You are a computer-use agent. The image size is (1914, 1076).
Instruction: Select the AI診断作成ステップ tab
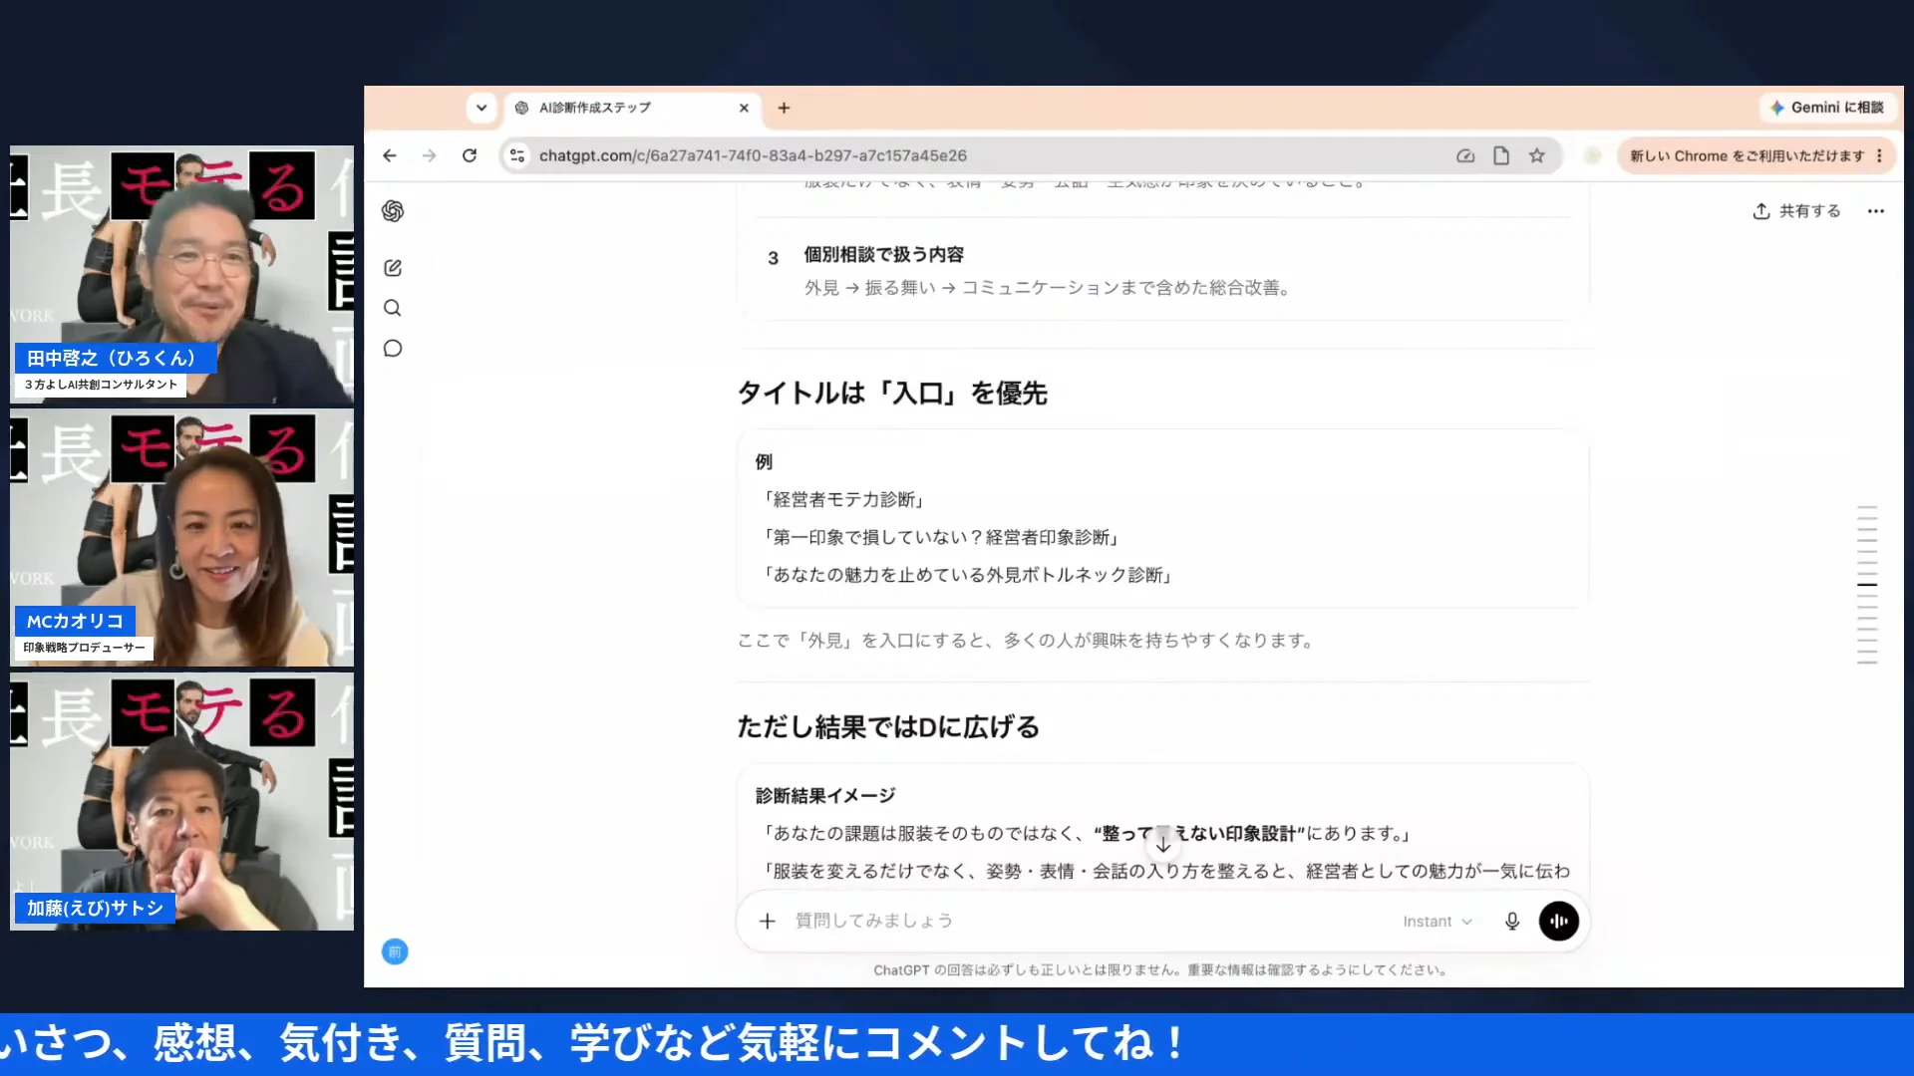click(x=632, y=108)
